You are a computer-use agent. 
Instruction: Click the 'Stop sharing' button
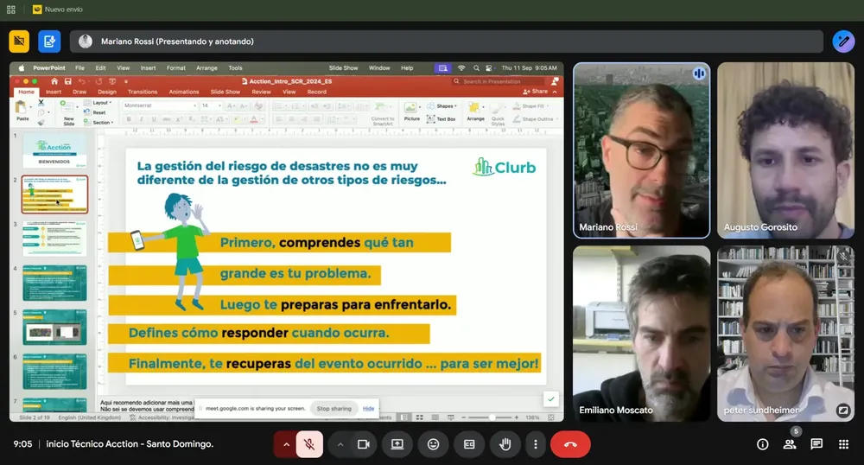click(x=334, y=408)
